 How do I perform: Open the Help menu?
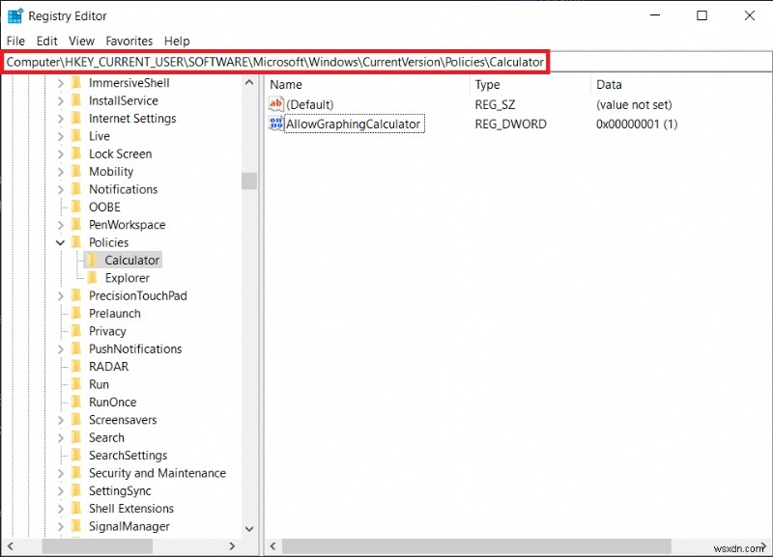pos(177,41)
